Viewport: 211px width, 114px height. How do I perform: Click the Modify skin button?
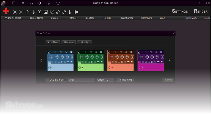pyautogui.click(x=84, y=42)
